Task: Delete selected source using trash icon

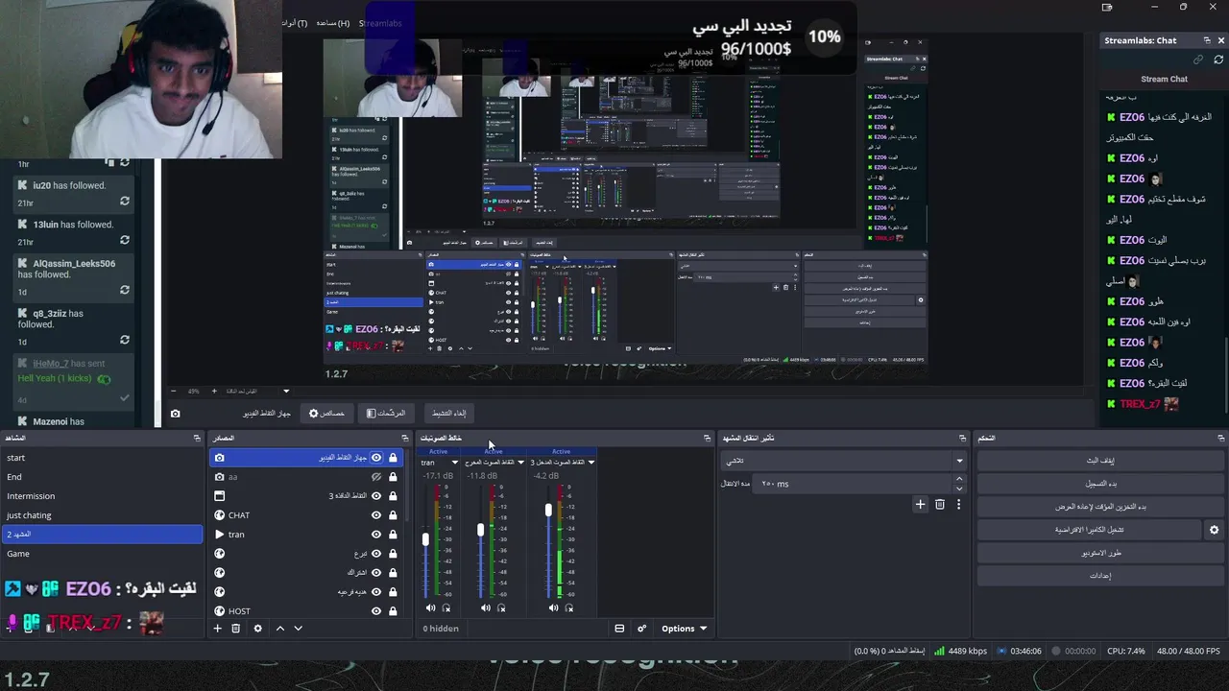Action: pyautogui.click(x=236, y=629)
